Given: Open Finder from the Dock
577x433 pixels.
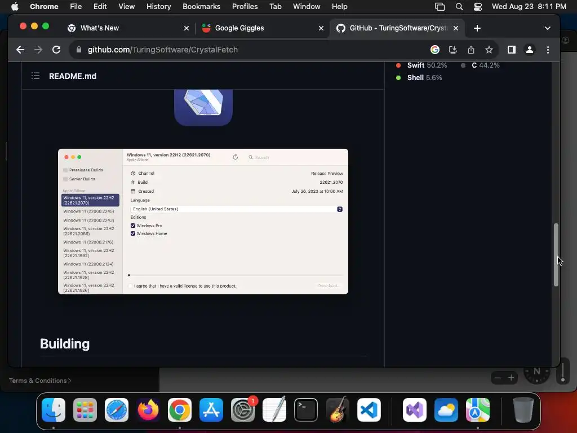Looking at the screenshot, I should pyautogui.click(x=54, y=410).
